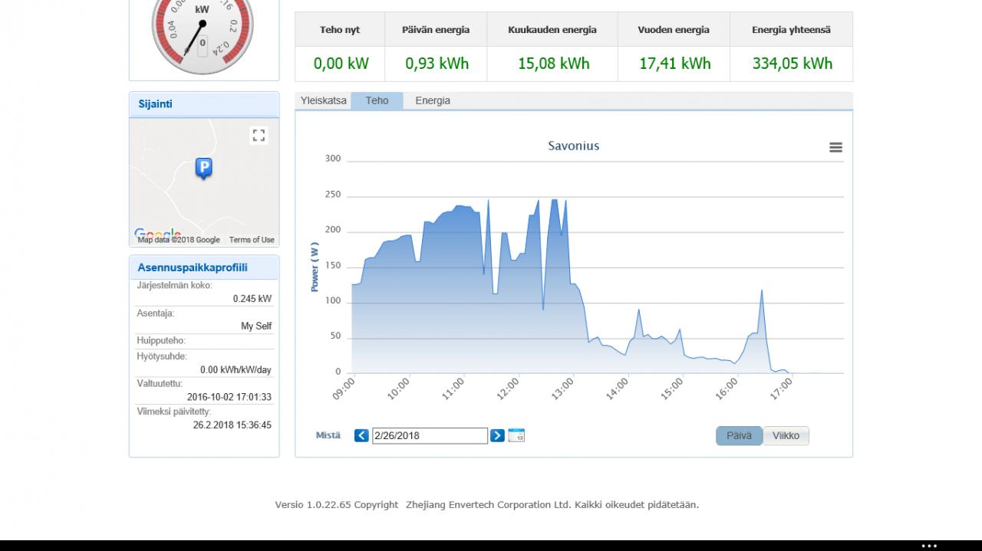Click the Asennuspaikkaprofiili panel header
The image size is (982, 551).
tap(204, 267)
